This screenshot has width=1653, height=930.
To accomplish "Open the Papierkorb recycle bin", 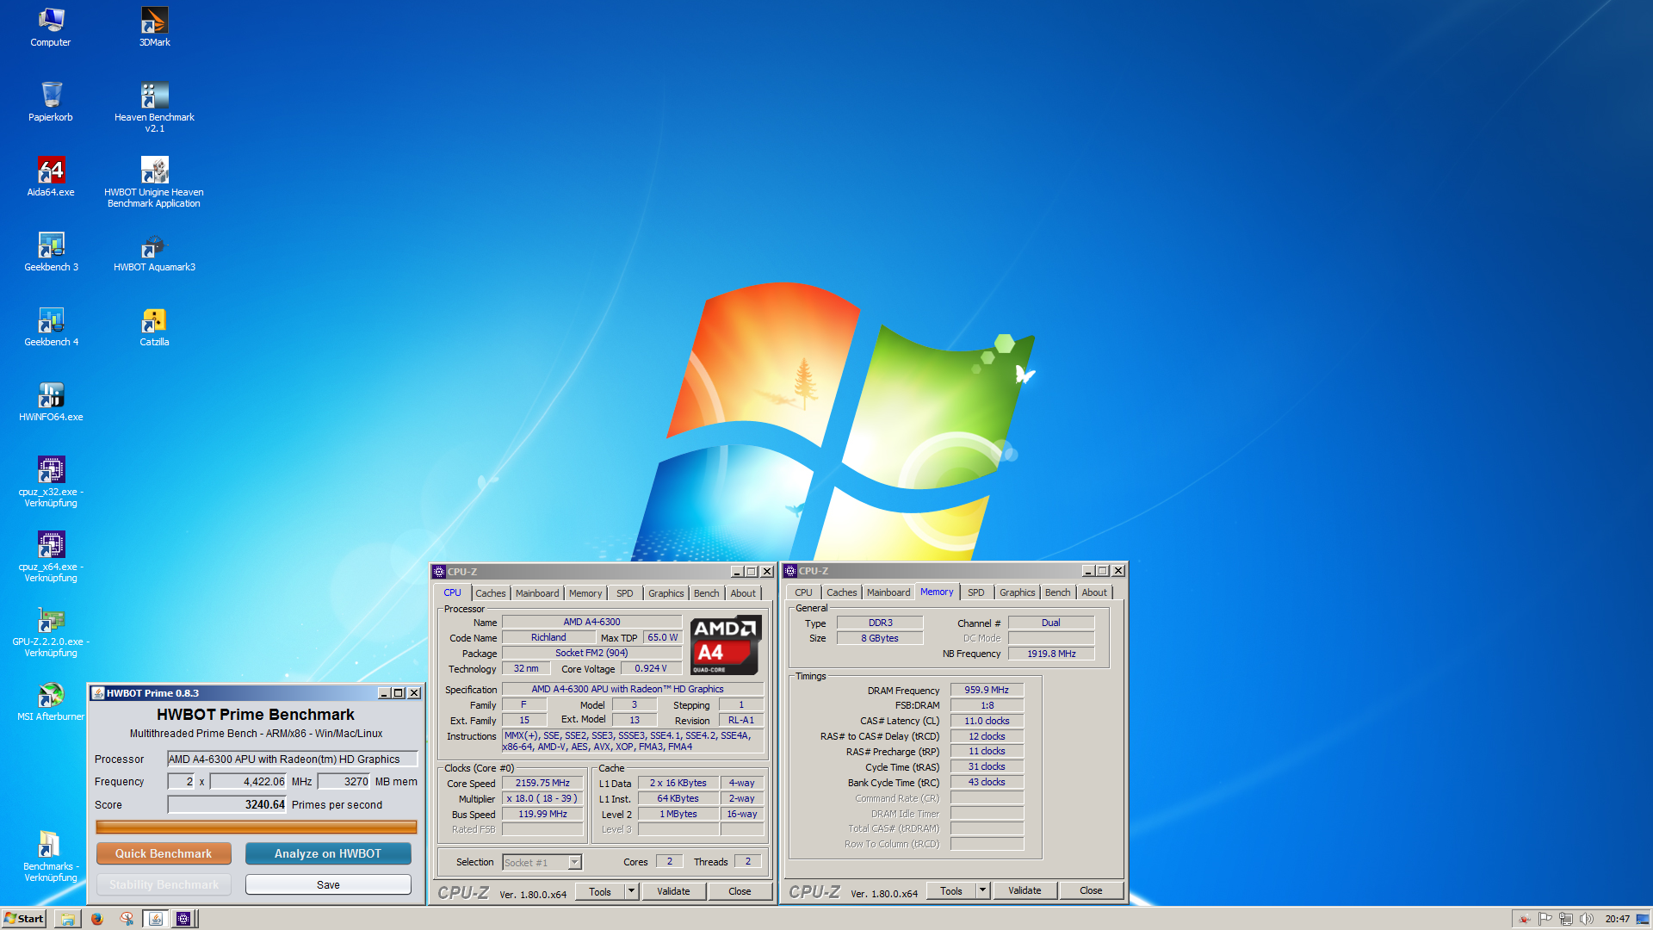I will pyautogui.click(x=51, y=102).
